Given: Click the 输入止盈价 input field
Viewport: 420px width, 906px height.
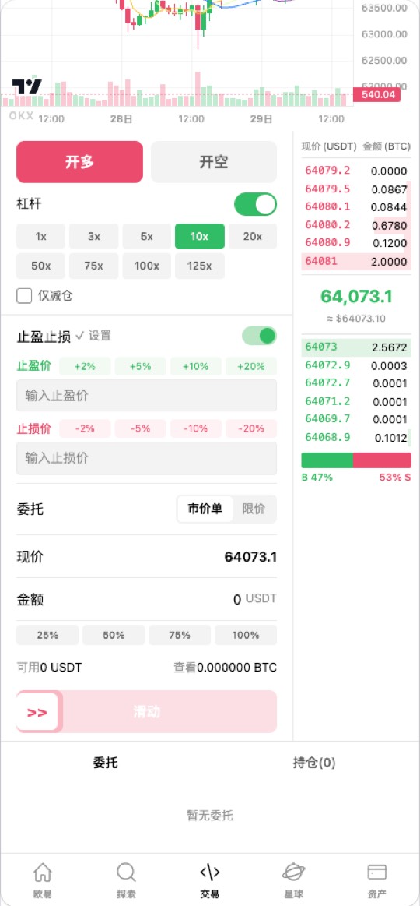Looking at the screenshot, I should click(146, 396).
